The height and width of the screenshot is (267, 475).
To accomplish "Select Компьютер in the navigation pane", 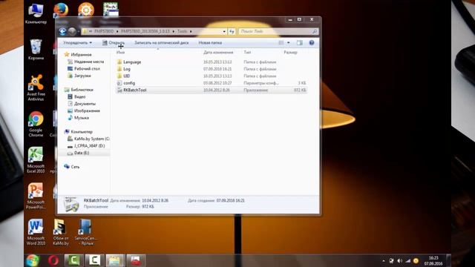I will [82, 132].
